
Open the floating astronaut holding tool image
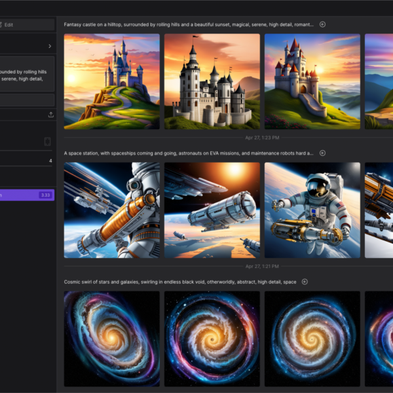(x=312, y=210)
